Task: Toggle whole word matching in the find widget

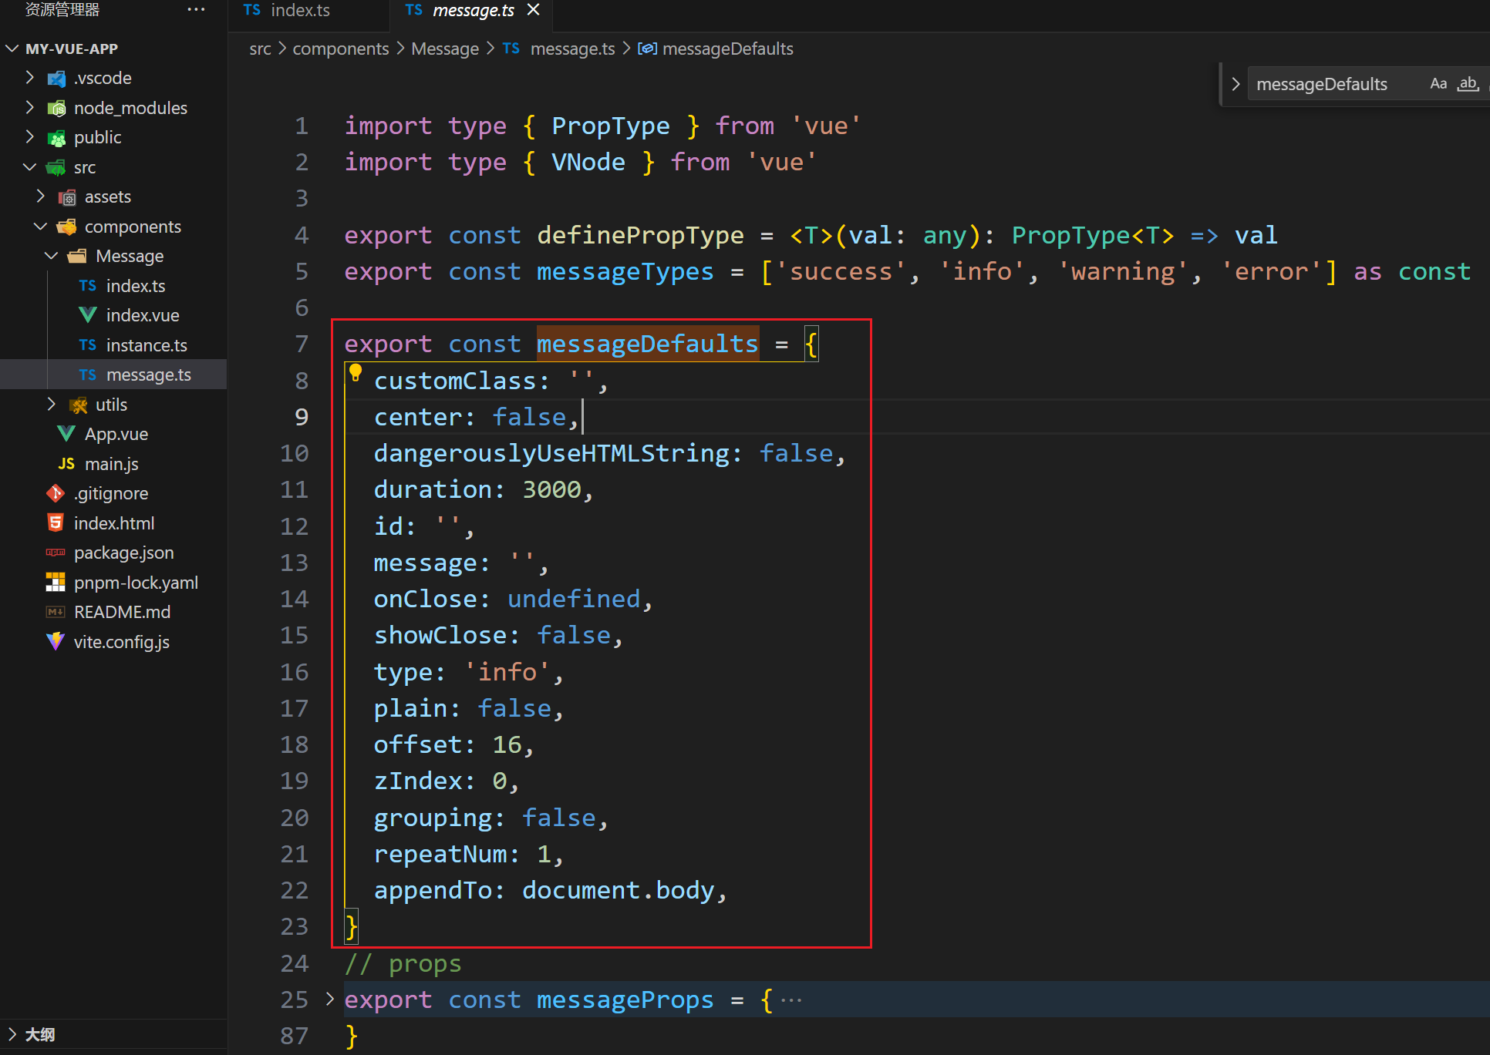Action: [x=1467, y=83]
